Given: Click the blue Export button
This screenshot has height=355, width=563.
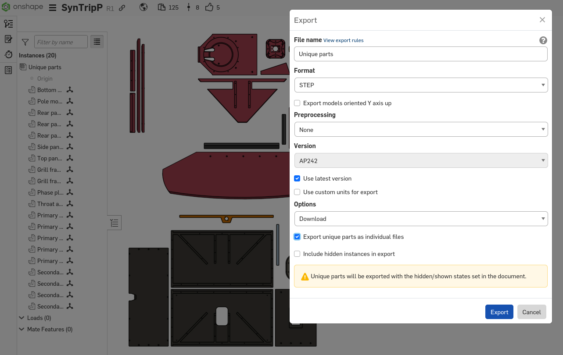Looking at the screenshot, I should click(499, 312).
